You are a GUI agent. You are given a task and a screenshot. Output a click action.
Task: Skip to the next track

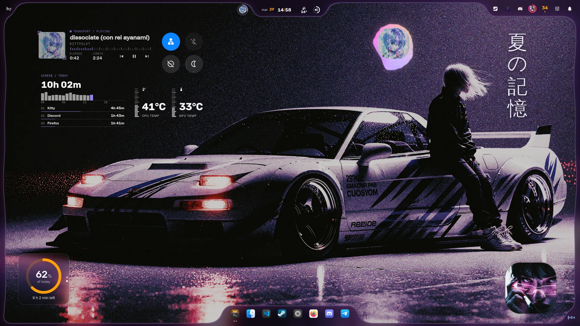tap(147, 56)
